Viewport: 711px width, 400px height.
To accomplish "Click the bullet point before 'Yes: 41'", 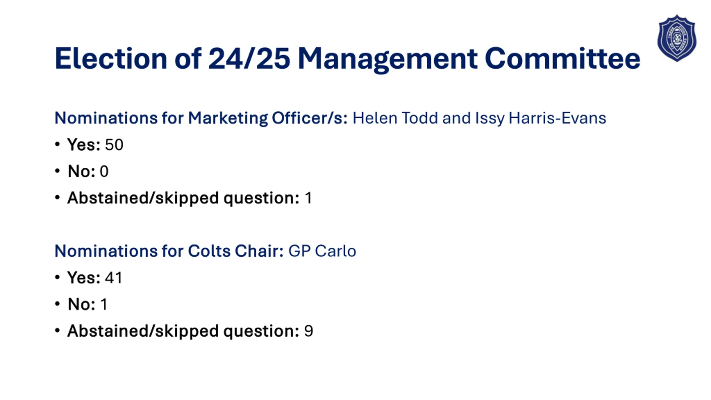I will [57, 277].
